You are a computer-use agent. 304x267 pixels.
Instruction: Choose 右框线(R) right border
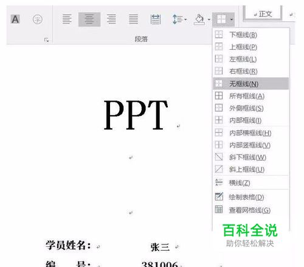click(251, 71)
